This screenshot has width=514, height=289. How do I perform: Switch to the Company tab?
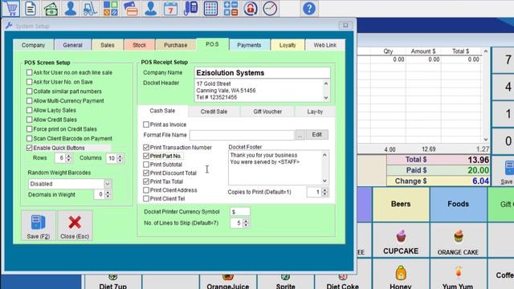pos(33,45)
